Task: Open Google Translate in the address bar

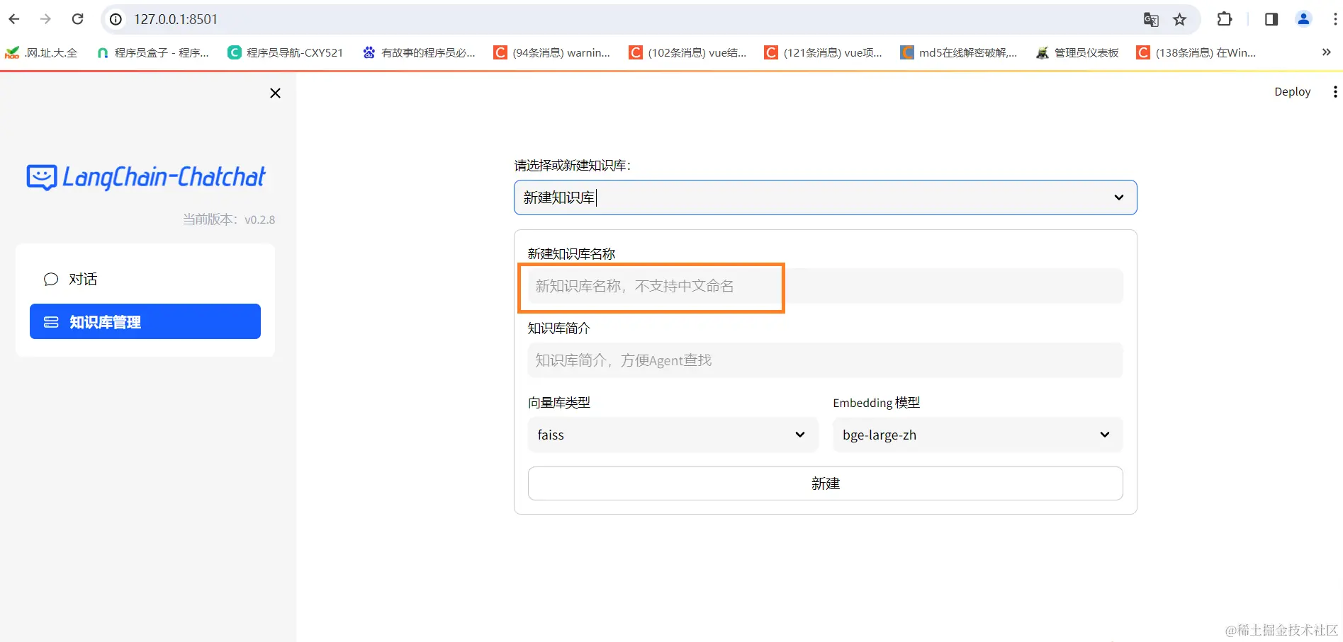Action: [1151, 19]
